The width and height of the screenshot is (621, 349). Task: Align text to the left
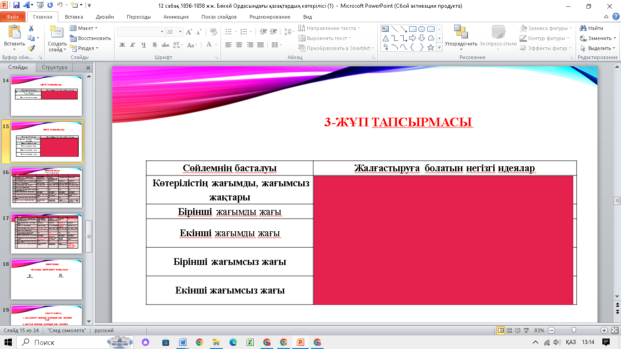(x=228, y=45)
